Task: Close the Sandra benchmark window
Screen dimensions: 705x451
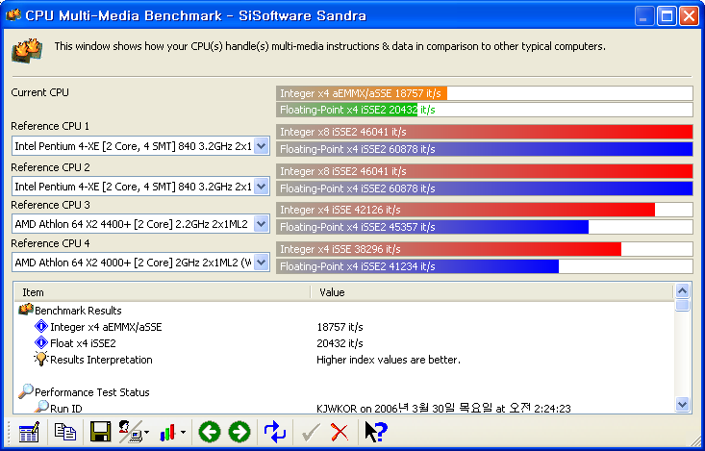Action: click(689, 16)
